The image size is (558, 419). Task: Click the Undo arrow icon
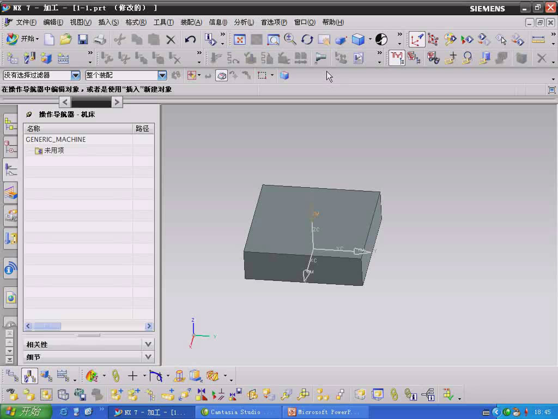pos(190,39)
